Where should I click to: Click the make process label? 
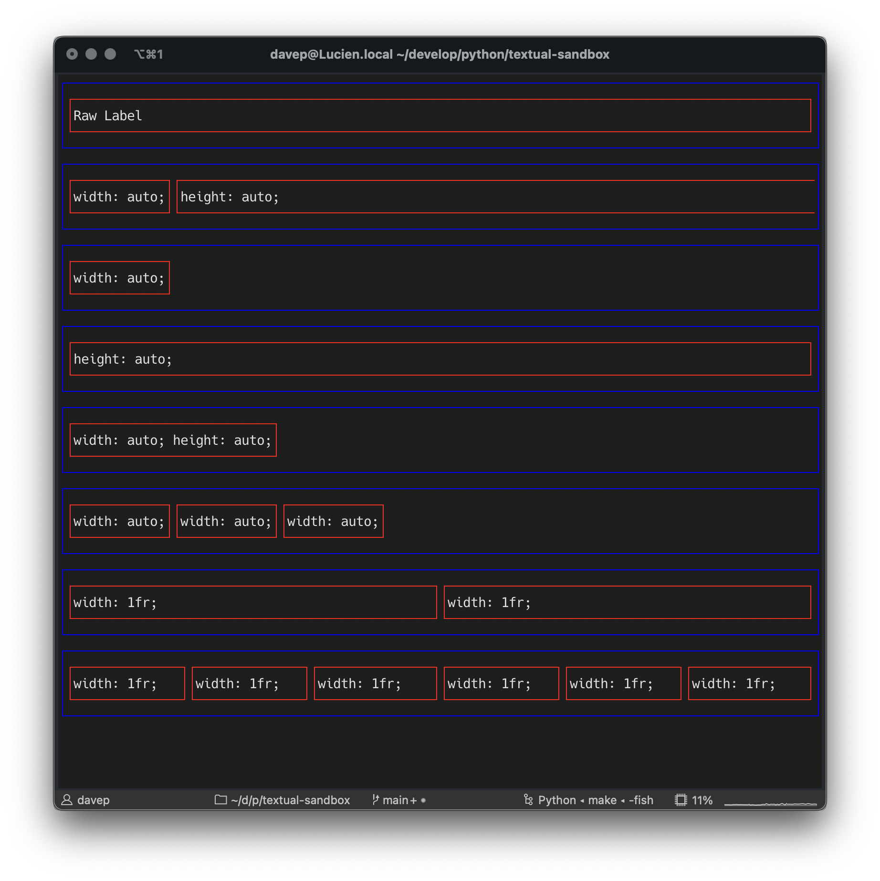[x=602, y=800]
